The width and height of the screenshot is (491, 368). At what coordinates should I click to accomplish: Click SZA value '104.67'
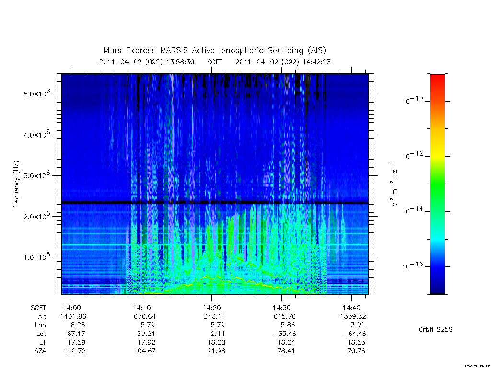pyautogui.click(x=145, y=351)
